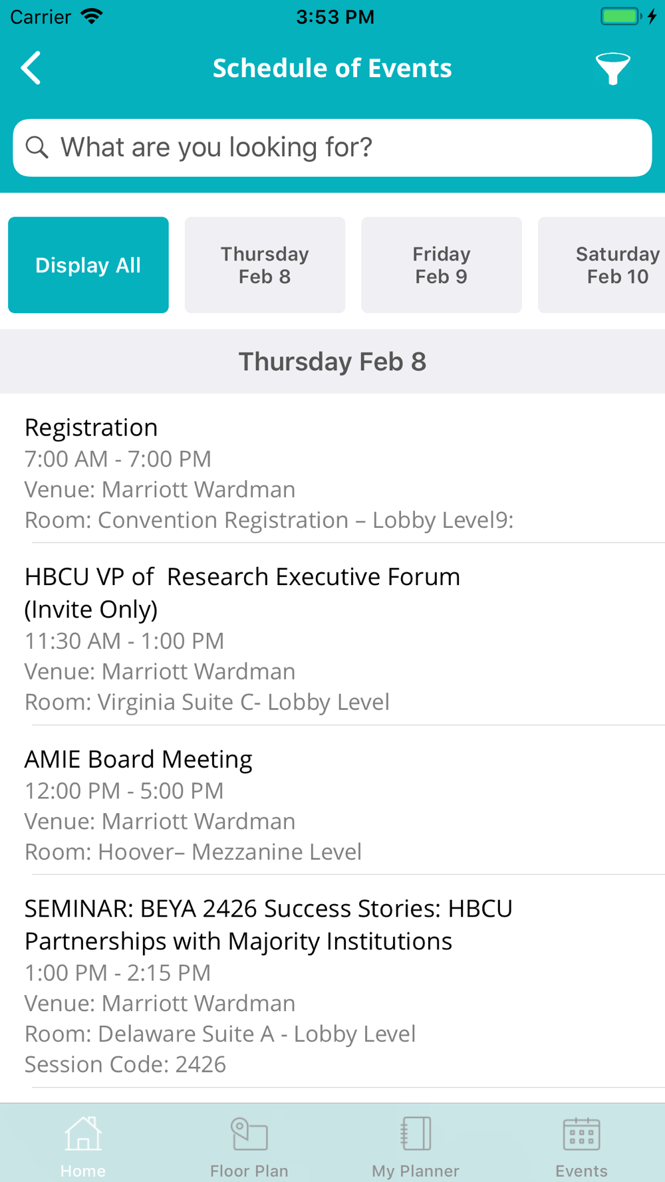Open HBCU VP Research Executive Forum
Screen dimensions: 665x1182
(x=266, y=638)
